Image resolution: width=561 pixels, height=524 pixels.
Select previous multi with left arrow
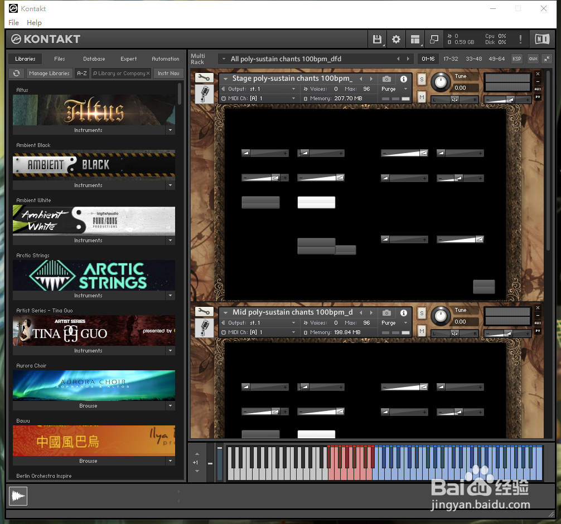click(398, 59)
